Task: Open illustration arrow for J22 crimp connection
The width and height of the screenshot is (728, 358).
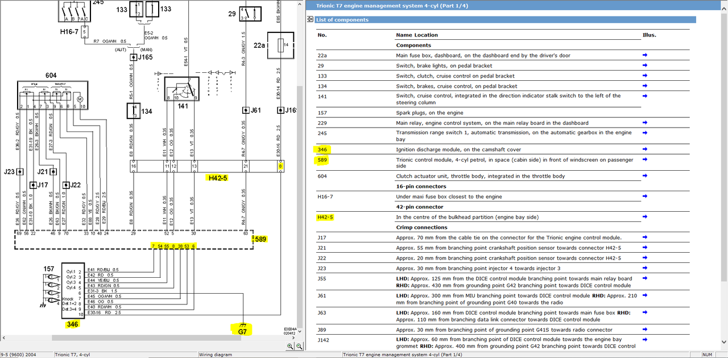Action: click(x=645, y=258)
